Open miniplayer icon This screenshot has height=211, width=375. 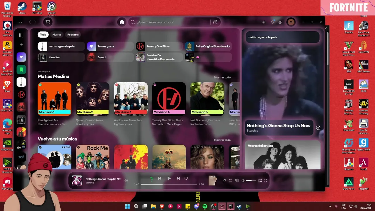260,181
